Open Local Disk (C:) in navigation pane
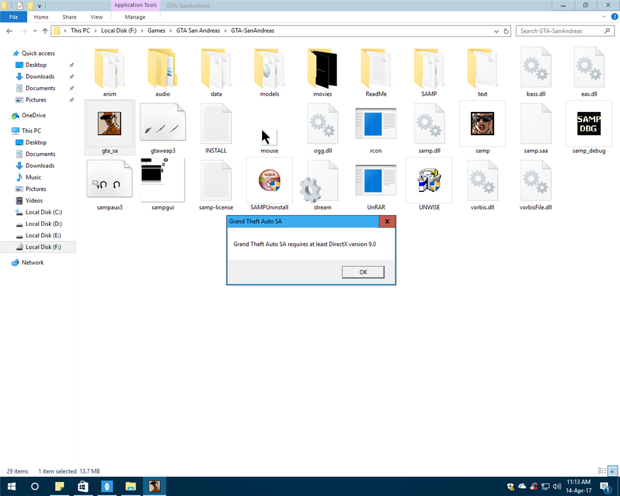This screenshot has width=620, height=496. tap(44, 212)
